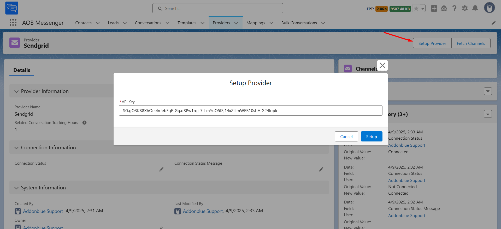Click the Setup Provider button
This screenshot has height=229, width=501.
(x=432, y=43)
